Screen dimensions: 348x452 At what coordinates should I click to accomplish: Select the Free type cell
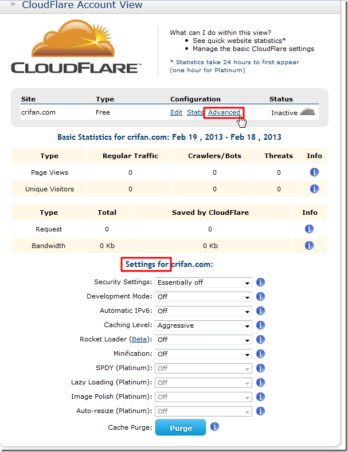(103, 112)
